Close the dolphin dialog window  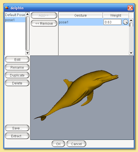click(130, 8)
